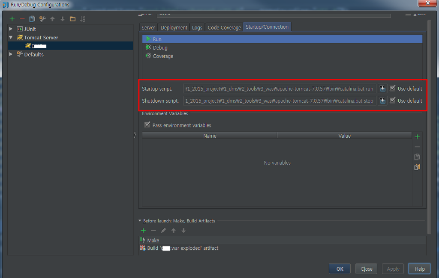Viewport: 439px width, 278px height.
Task: Click the Name column header
Action: point(210,136)
